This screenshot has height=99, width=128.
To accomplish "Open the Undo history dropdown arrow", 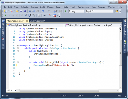I will tap(46, 11).
